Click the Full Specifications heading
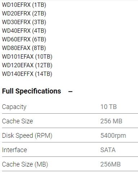138x173 pixels. [x=32, y=91]
